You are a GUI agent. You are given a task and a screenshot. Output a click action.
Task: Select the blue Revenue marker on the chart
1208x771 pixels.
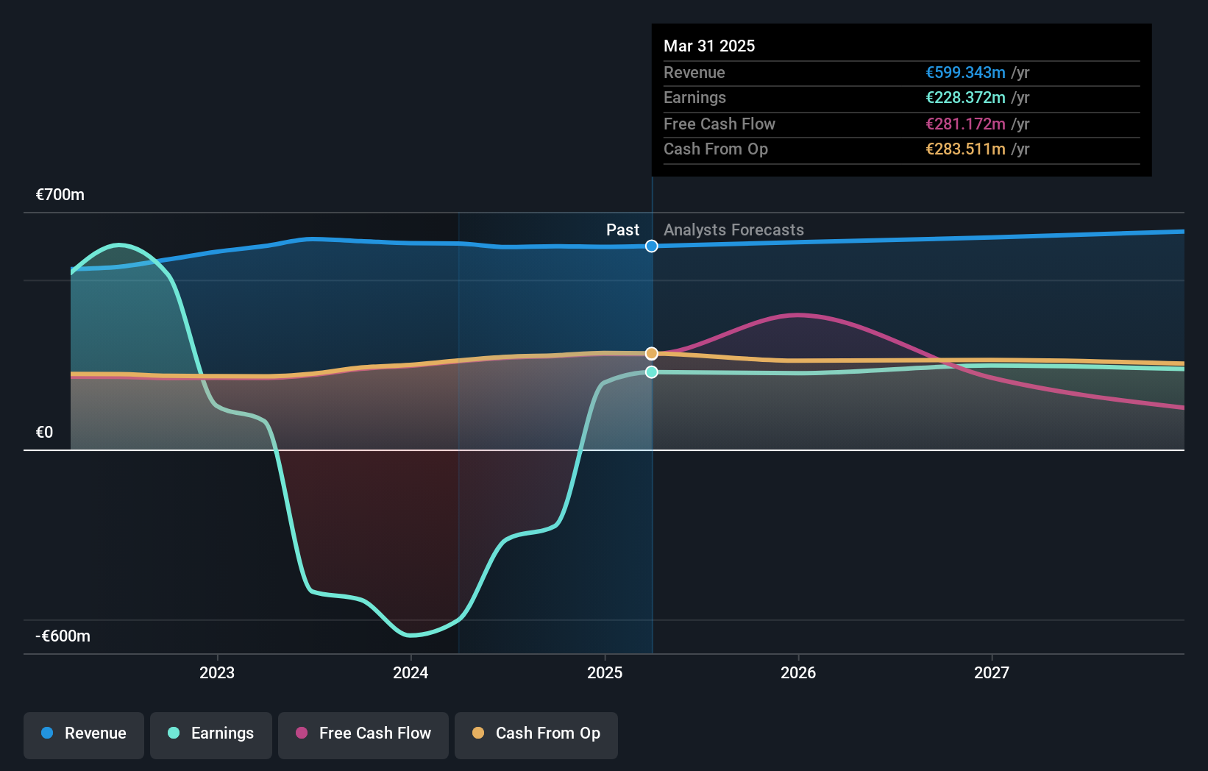651,246
